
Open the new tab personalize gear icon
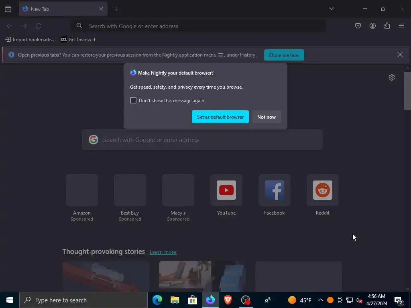(x=392, y=77)
